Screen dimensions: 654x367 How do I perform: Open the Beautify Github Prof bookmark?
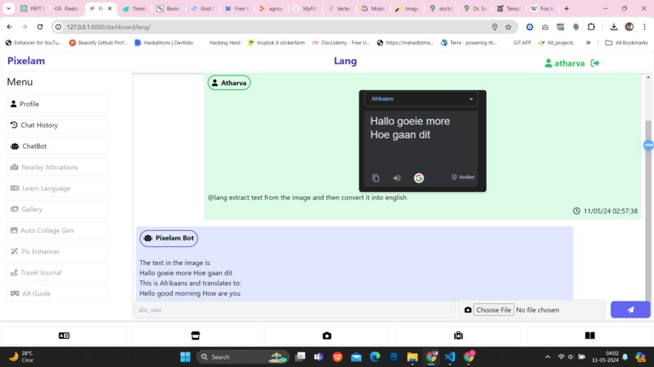pos(98,42)
